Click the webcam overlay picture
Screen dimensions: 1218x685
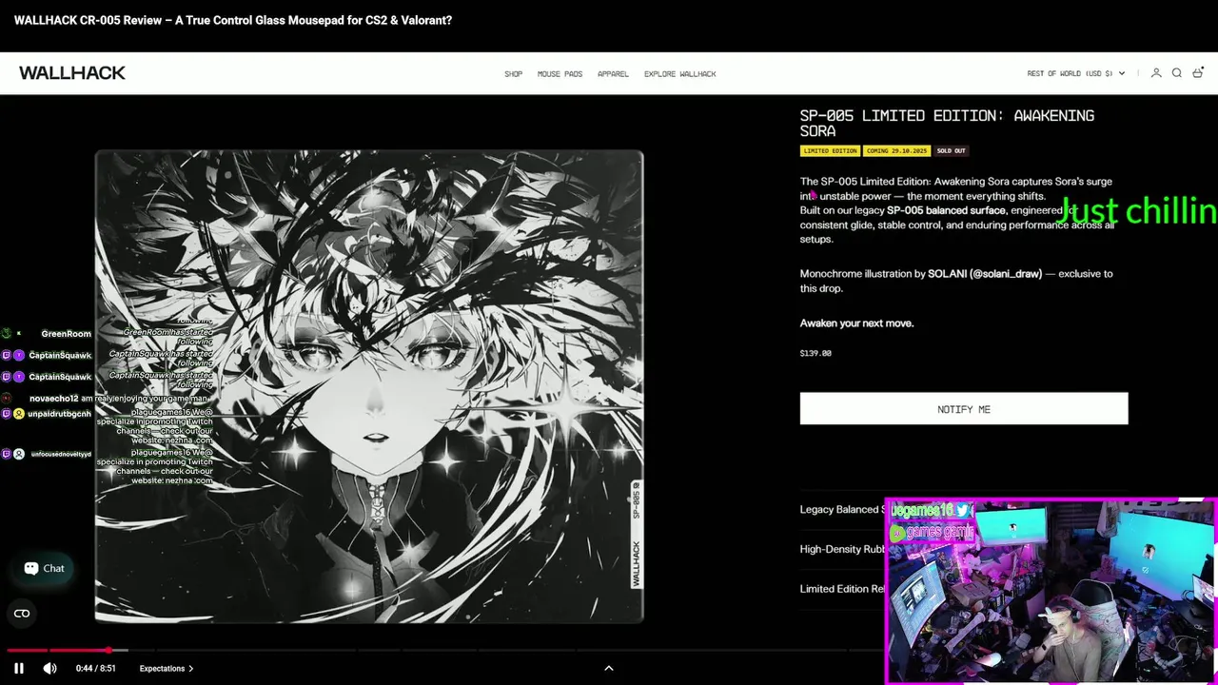pyautogui.click(x=1051, y=591)
